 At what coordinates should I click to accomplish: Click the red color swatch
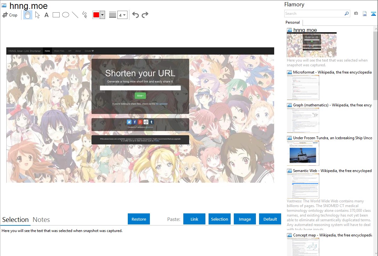click(96, 15)
